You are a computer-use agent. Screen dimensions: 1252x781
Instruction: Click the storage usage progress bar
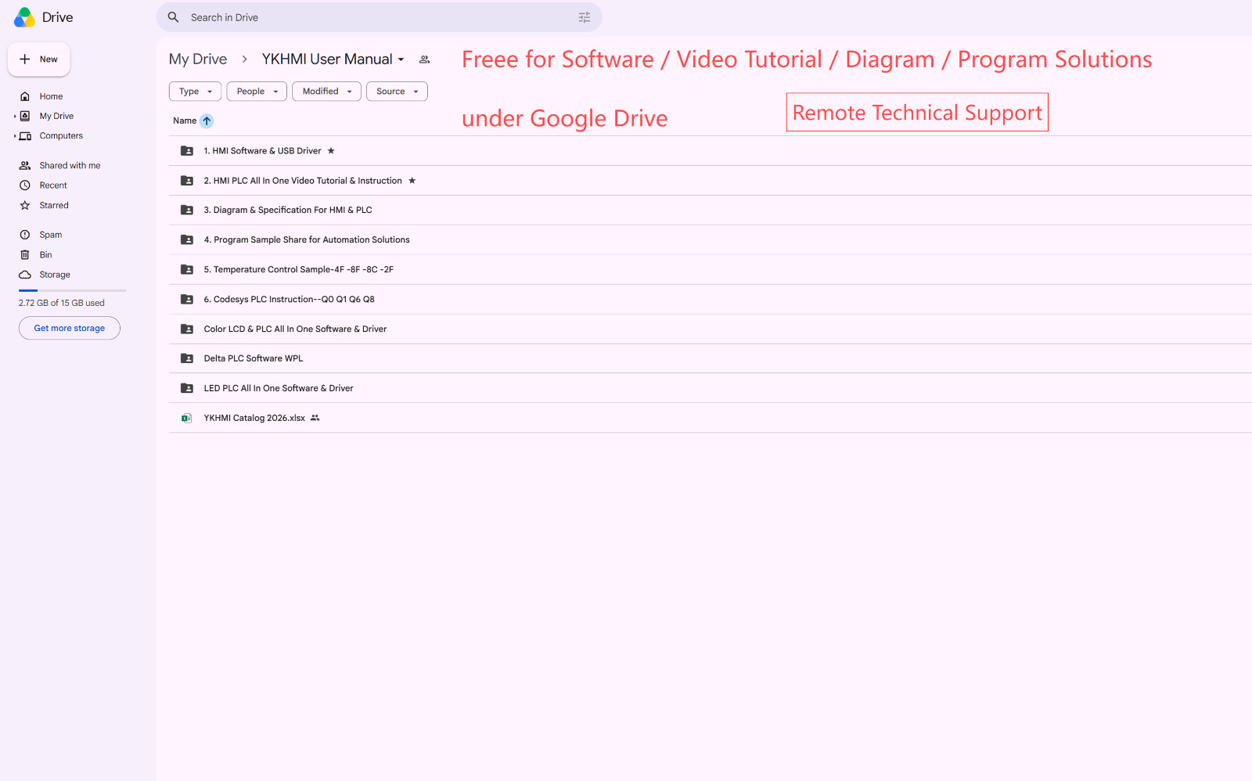pos(73,290)
